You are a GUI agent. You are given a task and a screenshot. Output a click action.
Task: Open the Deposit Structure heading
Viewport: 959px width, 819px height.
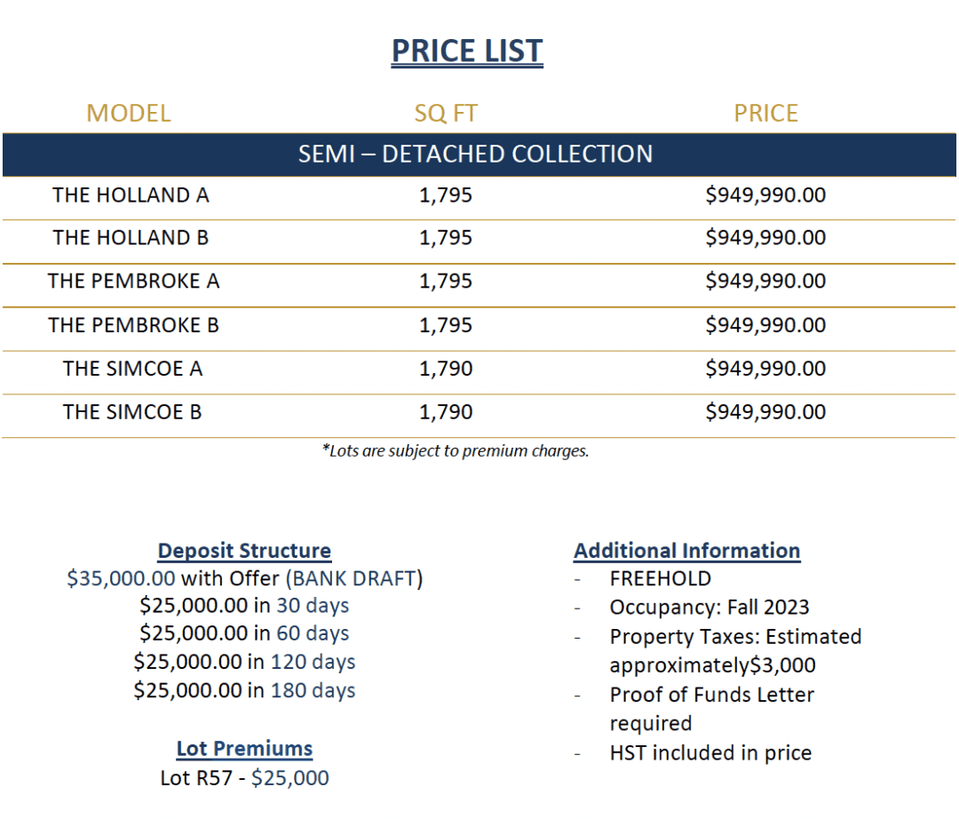(245, 551)
